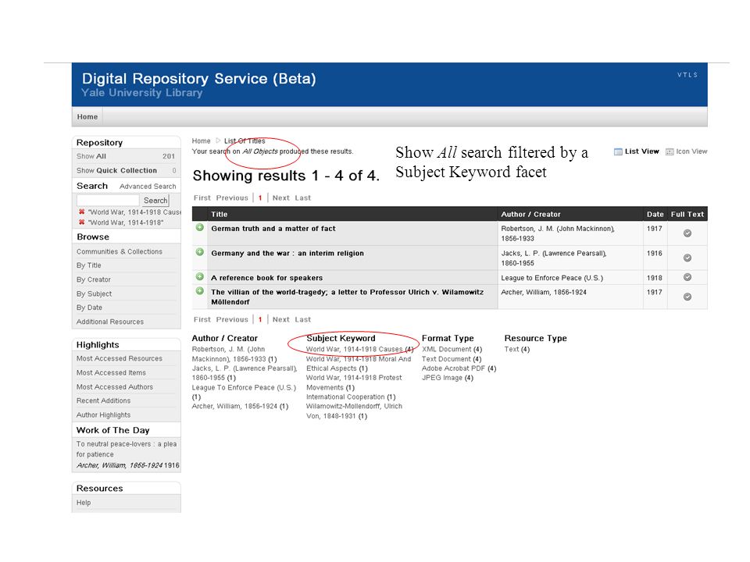Image resolution: width=750 pixels, height=562 pixels.
Task: Open Author Highlights
Action: coord(103,415)
